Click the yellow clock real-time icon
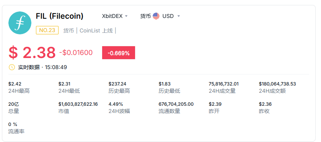Viewport: 321px width, 142px height. 11,67
